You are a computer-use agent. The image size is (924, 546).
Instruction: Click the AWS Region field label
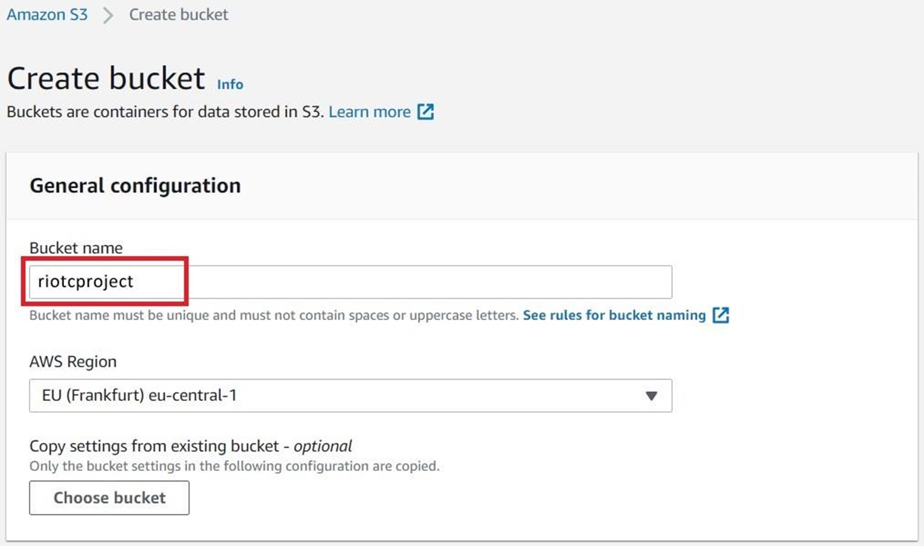click(73, 361)
